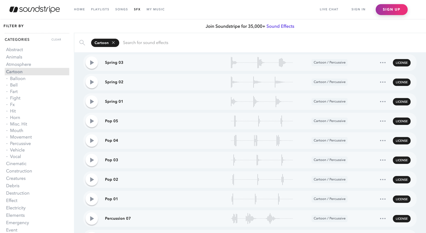Expand the Animals category
This screenshot has width=426, height=233.
(x=14, y=57)
